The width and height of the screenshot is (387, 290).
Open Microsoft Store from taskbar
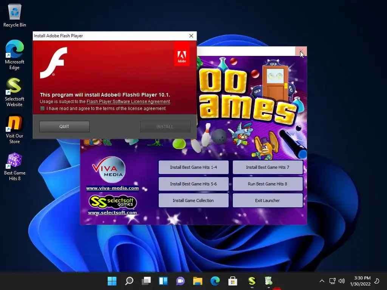(232, 281)
